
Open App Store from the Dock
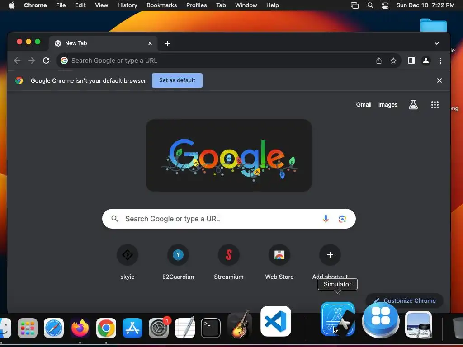click(x=132, y=328)
